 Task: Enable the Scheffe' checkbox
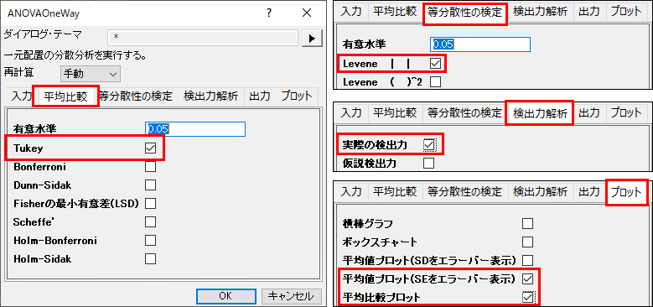coord(150,221)
